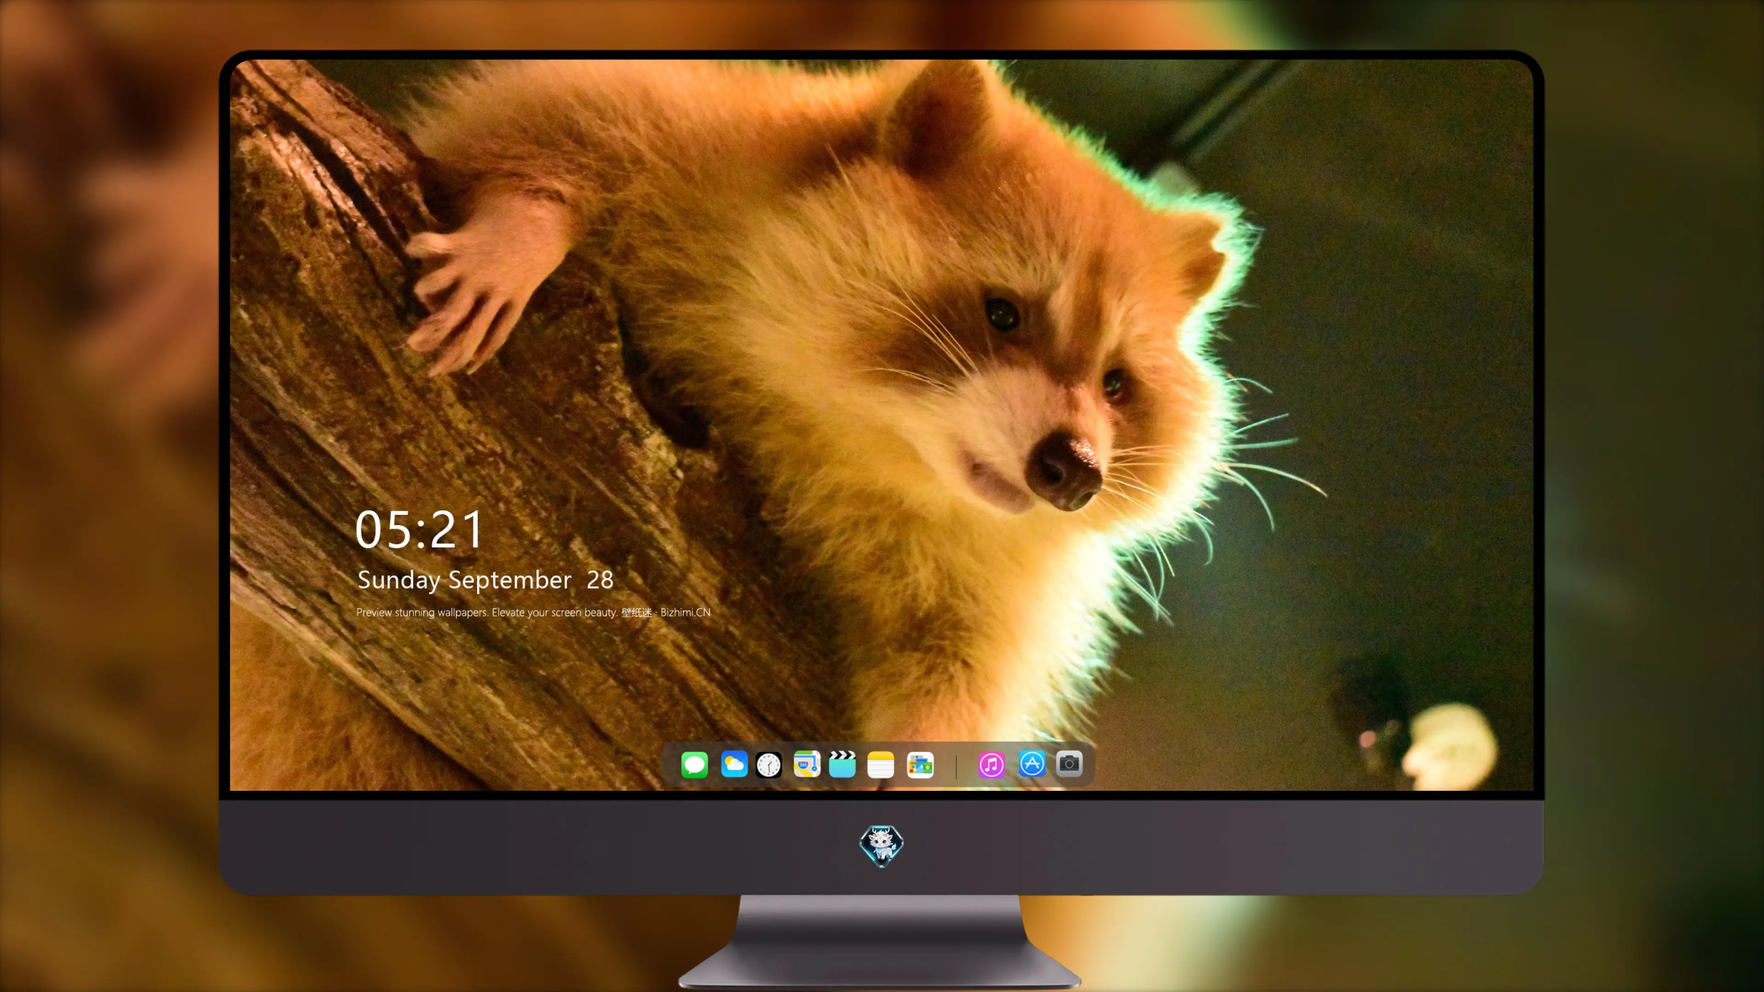Open the clapperboard Videos app in the dock
1764x992 pixels.
click(842, 764)
